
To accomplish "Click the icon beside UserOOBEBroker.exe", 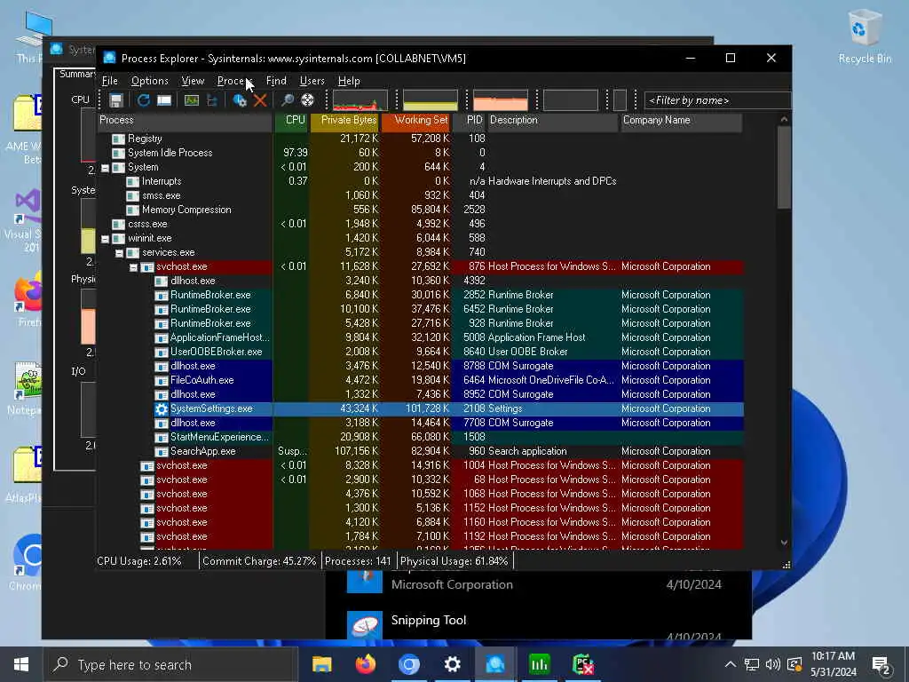I will pyautogui.click(x=162, y=352).
